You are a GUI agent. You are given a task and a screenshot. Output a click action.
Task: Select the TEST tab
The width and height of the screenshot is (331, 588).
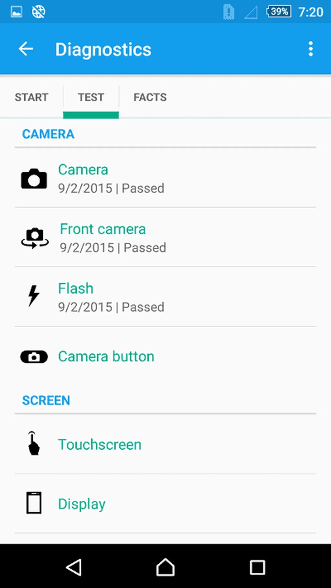pyautogui.click(x=91, y=97)
